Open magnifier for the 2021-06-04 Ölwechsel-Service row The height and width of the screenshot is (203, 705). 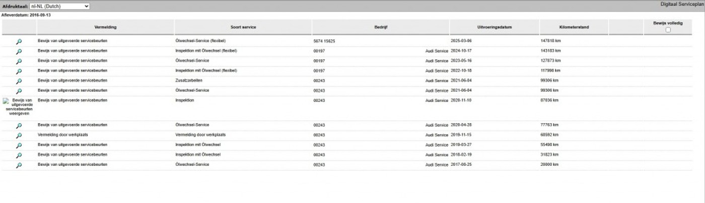point(19,91)
